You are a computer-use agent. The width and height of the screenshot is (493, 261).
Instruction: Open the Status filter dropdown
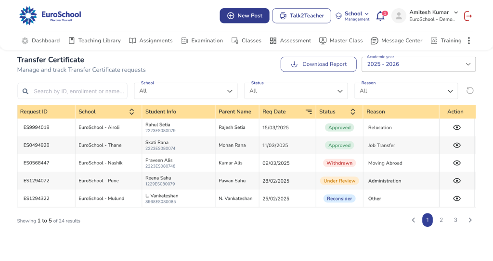296,91
